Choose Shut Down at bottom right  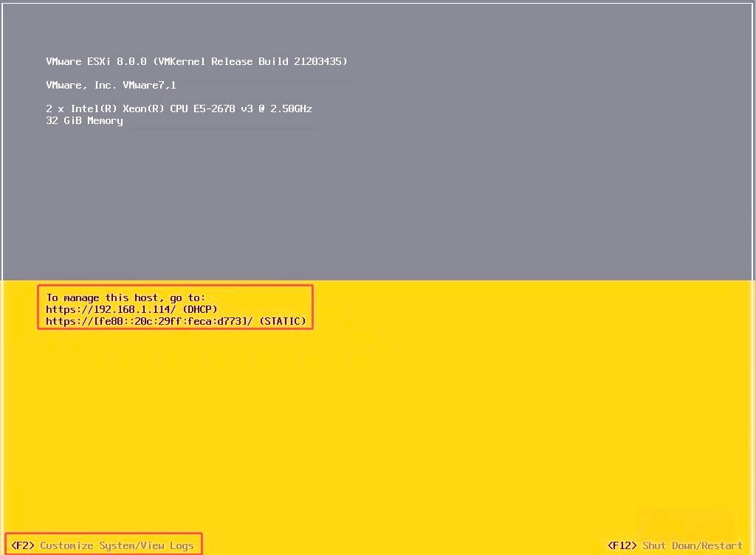(669, 545)
